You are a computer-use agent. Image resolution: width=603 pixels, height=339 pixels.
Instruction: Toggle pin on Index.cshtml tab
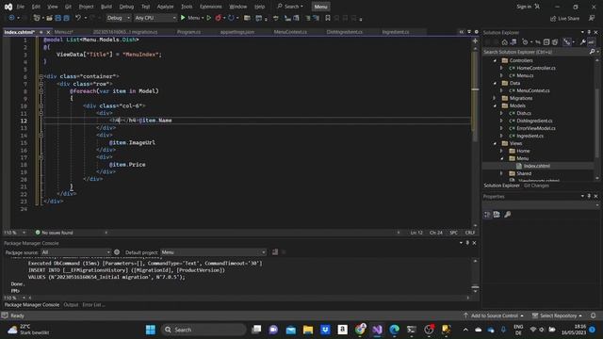point(41,32)
